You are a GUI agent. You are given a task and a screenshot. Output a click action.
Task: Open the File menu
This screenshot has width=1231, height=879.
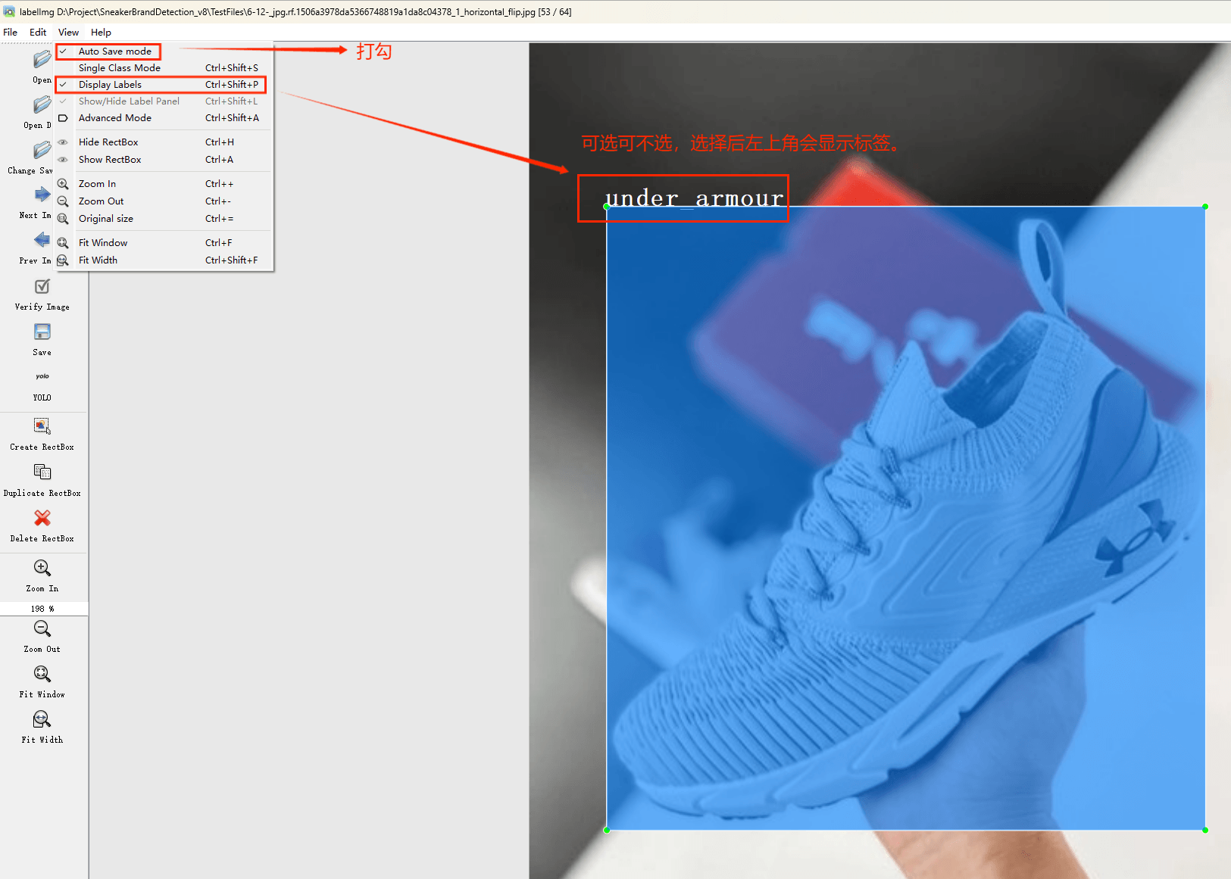pos(11,33)
